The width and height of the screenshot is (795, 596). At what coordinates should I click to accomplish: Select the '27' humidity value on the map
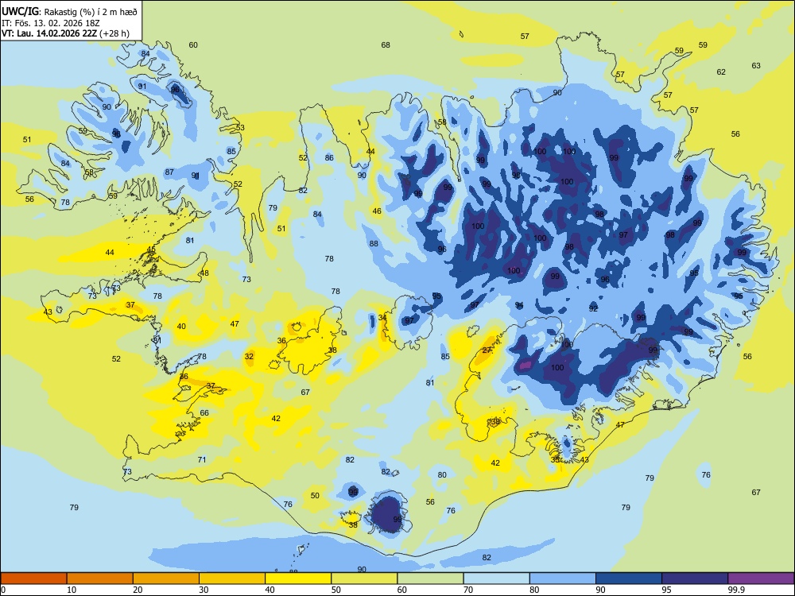click(487, 350)
